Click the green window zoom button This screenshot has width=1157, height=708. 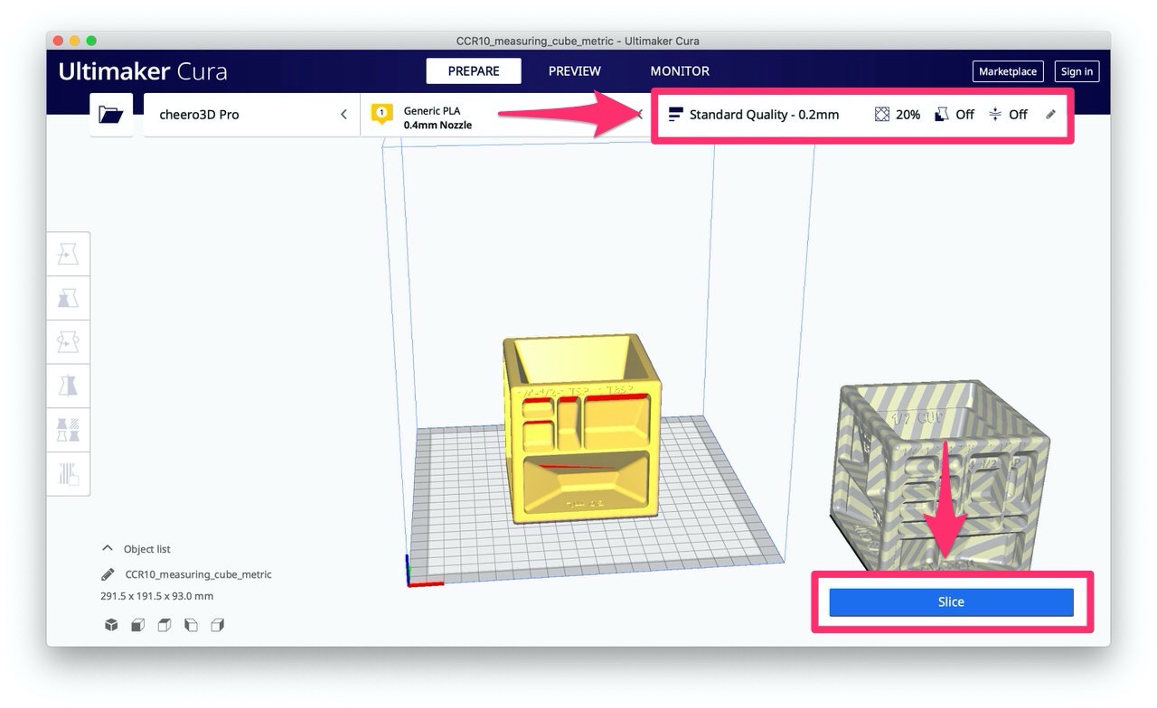coord(91,41)
